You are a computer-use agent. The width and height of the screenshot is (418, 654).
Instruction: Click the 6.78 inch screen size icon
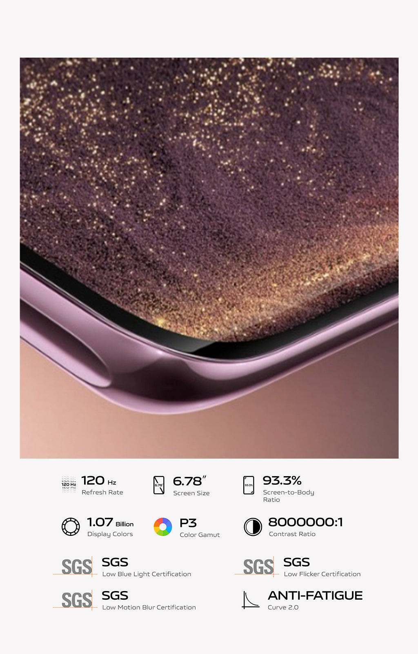pos(159,485)
